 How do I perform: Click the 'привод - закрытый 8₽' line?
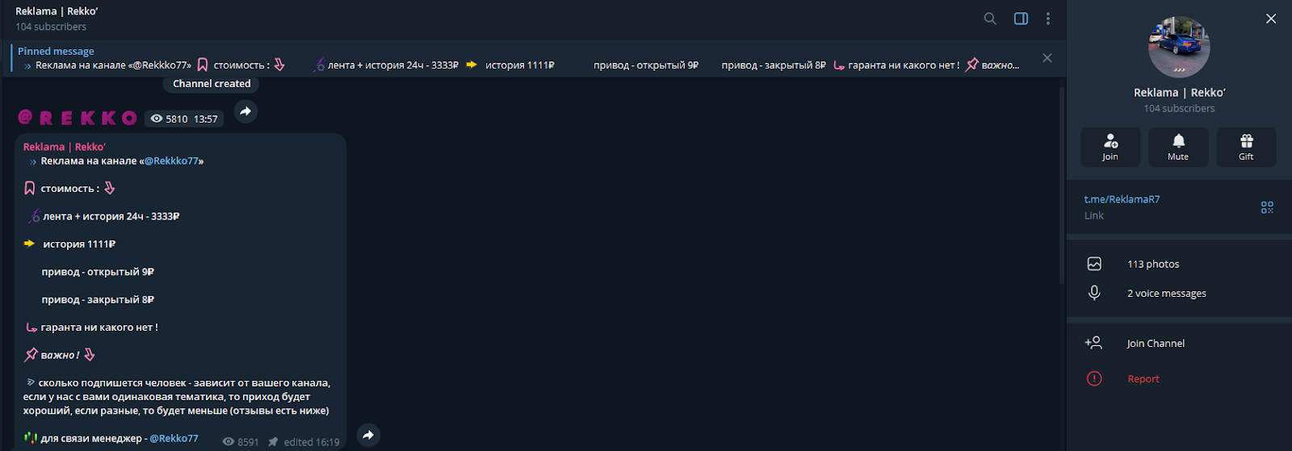[x=98, y=299]
